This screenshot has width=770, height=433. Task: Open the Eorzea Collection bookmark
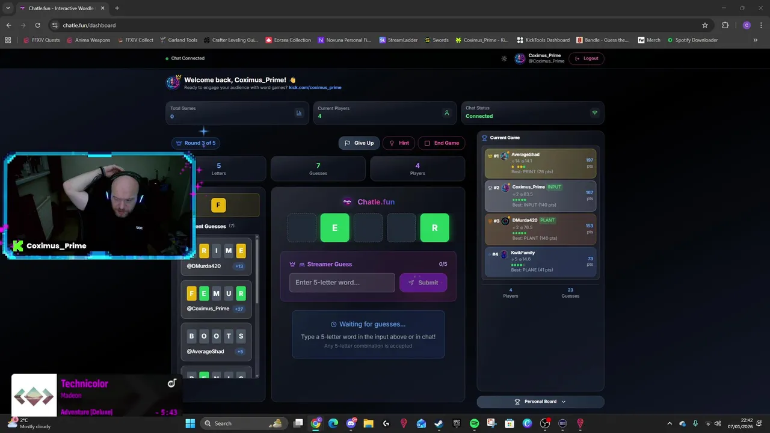pyautogui.click(x=288, y=40)
